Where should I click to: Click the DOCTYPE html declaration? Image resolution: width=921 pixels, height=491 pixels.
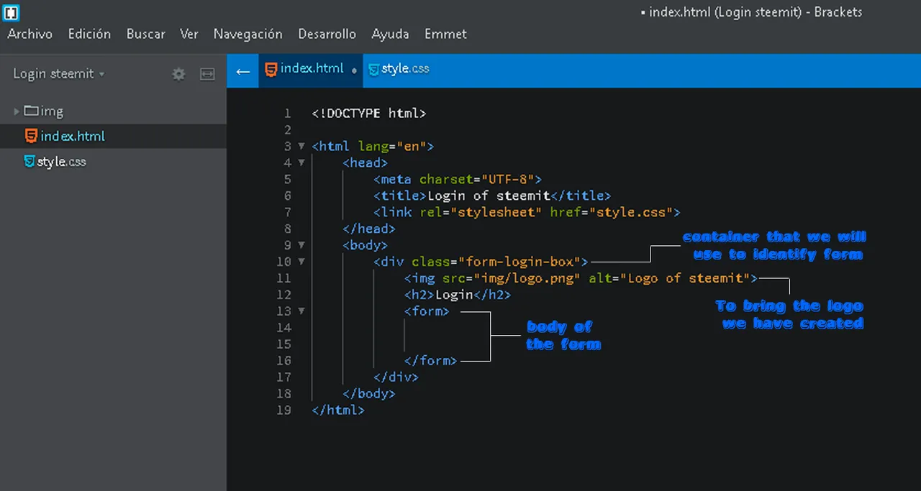[369, 114]
